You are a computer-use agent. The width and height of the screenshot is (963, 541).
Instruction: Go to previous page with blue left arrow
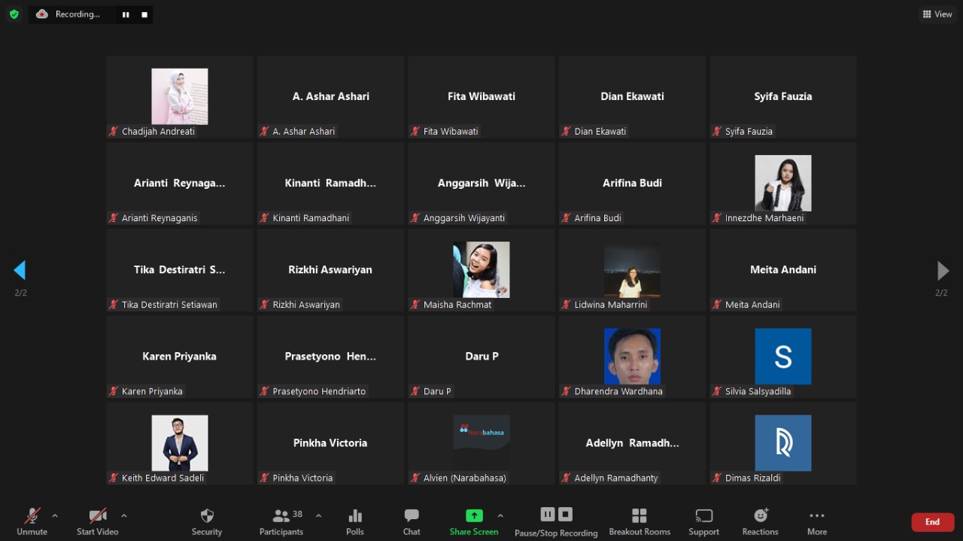tap(20, 270)
